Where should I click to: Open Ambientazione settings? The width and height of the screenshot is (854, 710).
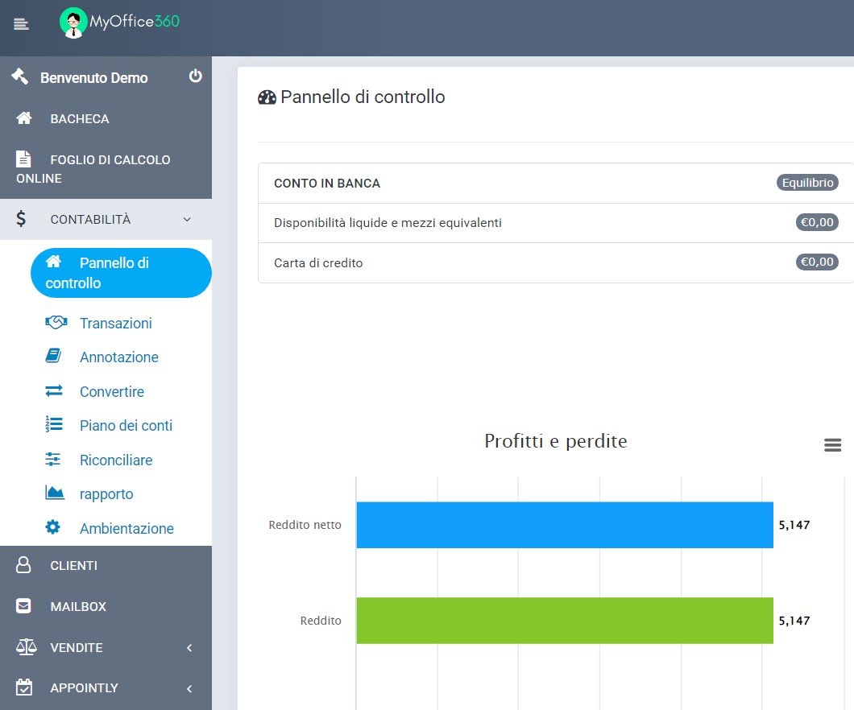pos(126,528)
